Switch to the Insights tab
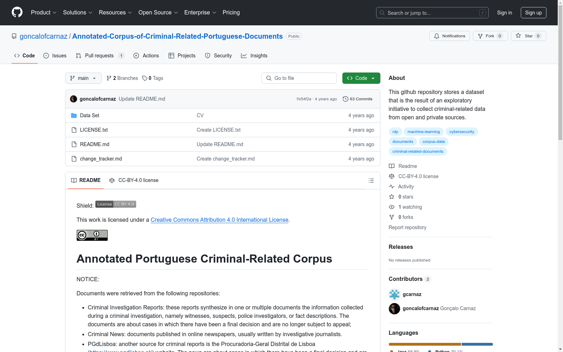Screen dimensions: 563x352 tap(254, 56)
